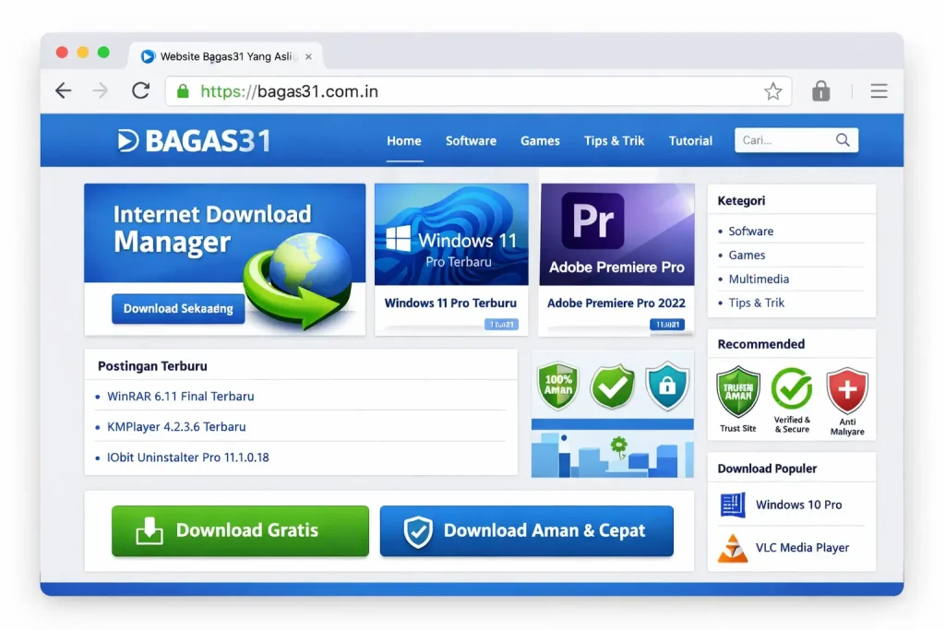945x630 pixels.
Task: Click the page reload icon
Action: tap(140, 90)
